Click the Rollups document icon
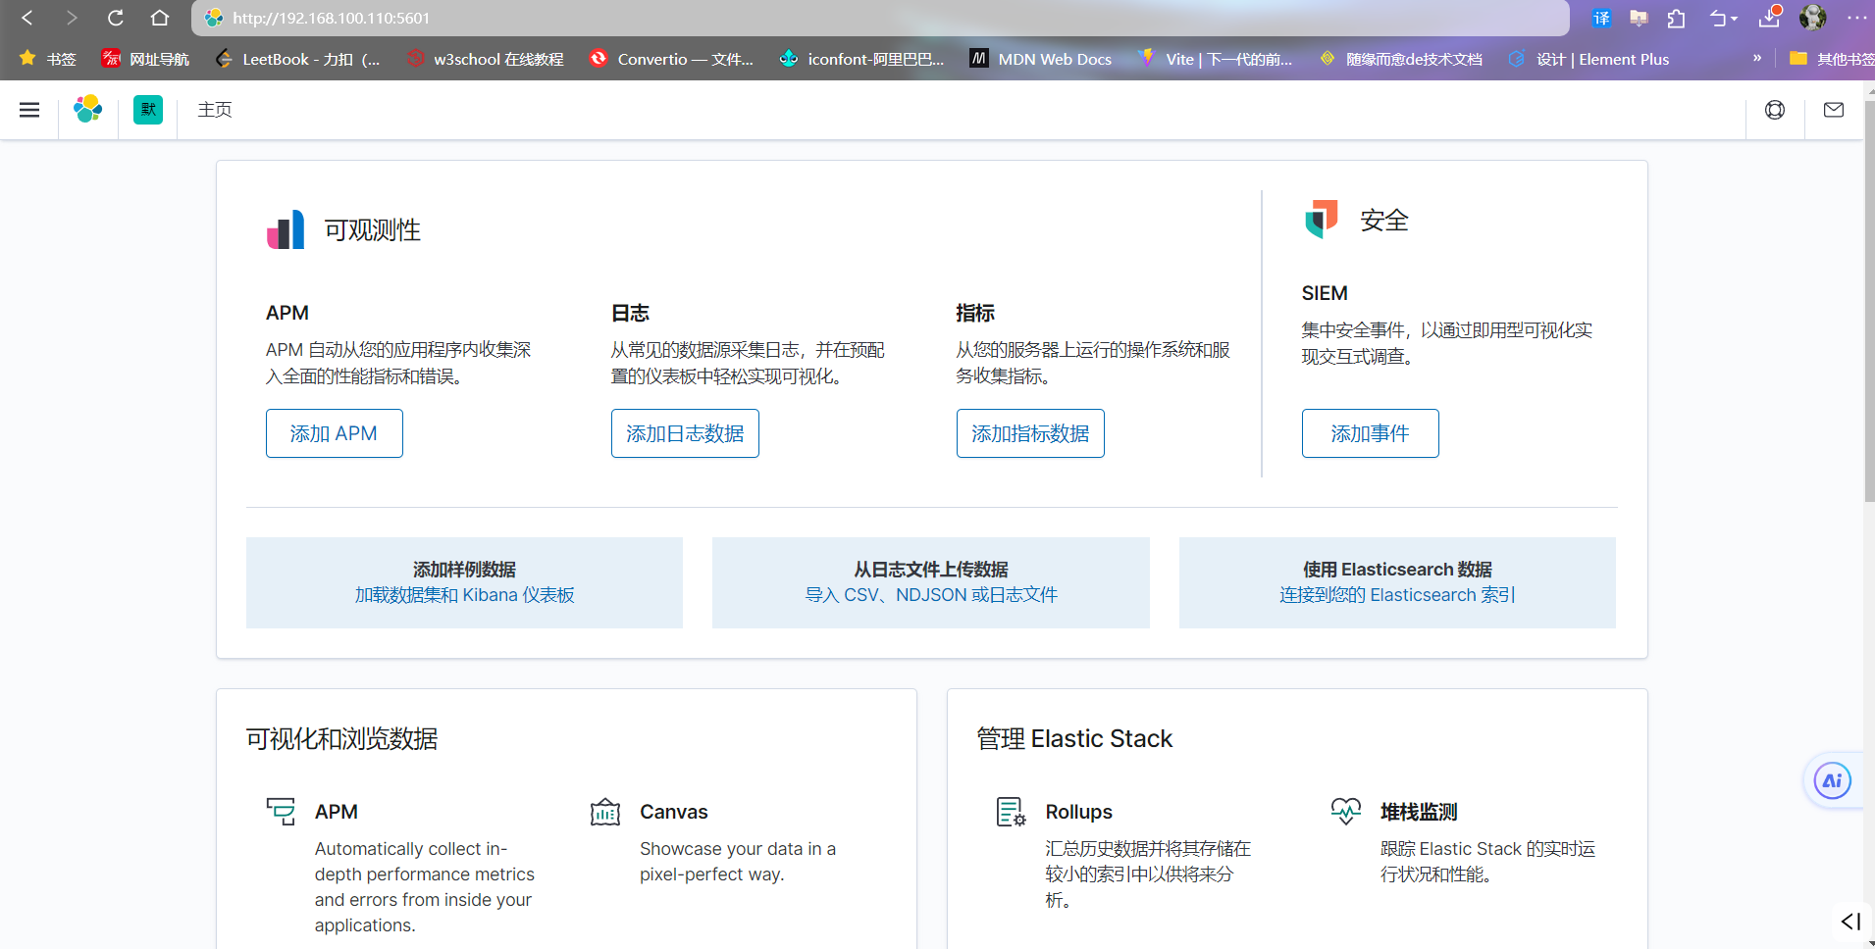Image resolution: width=1875 pixels, height=949 pixels. 1012,812
